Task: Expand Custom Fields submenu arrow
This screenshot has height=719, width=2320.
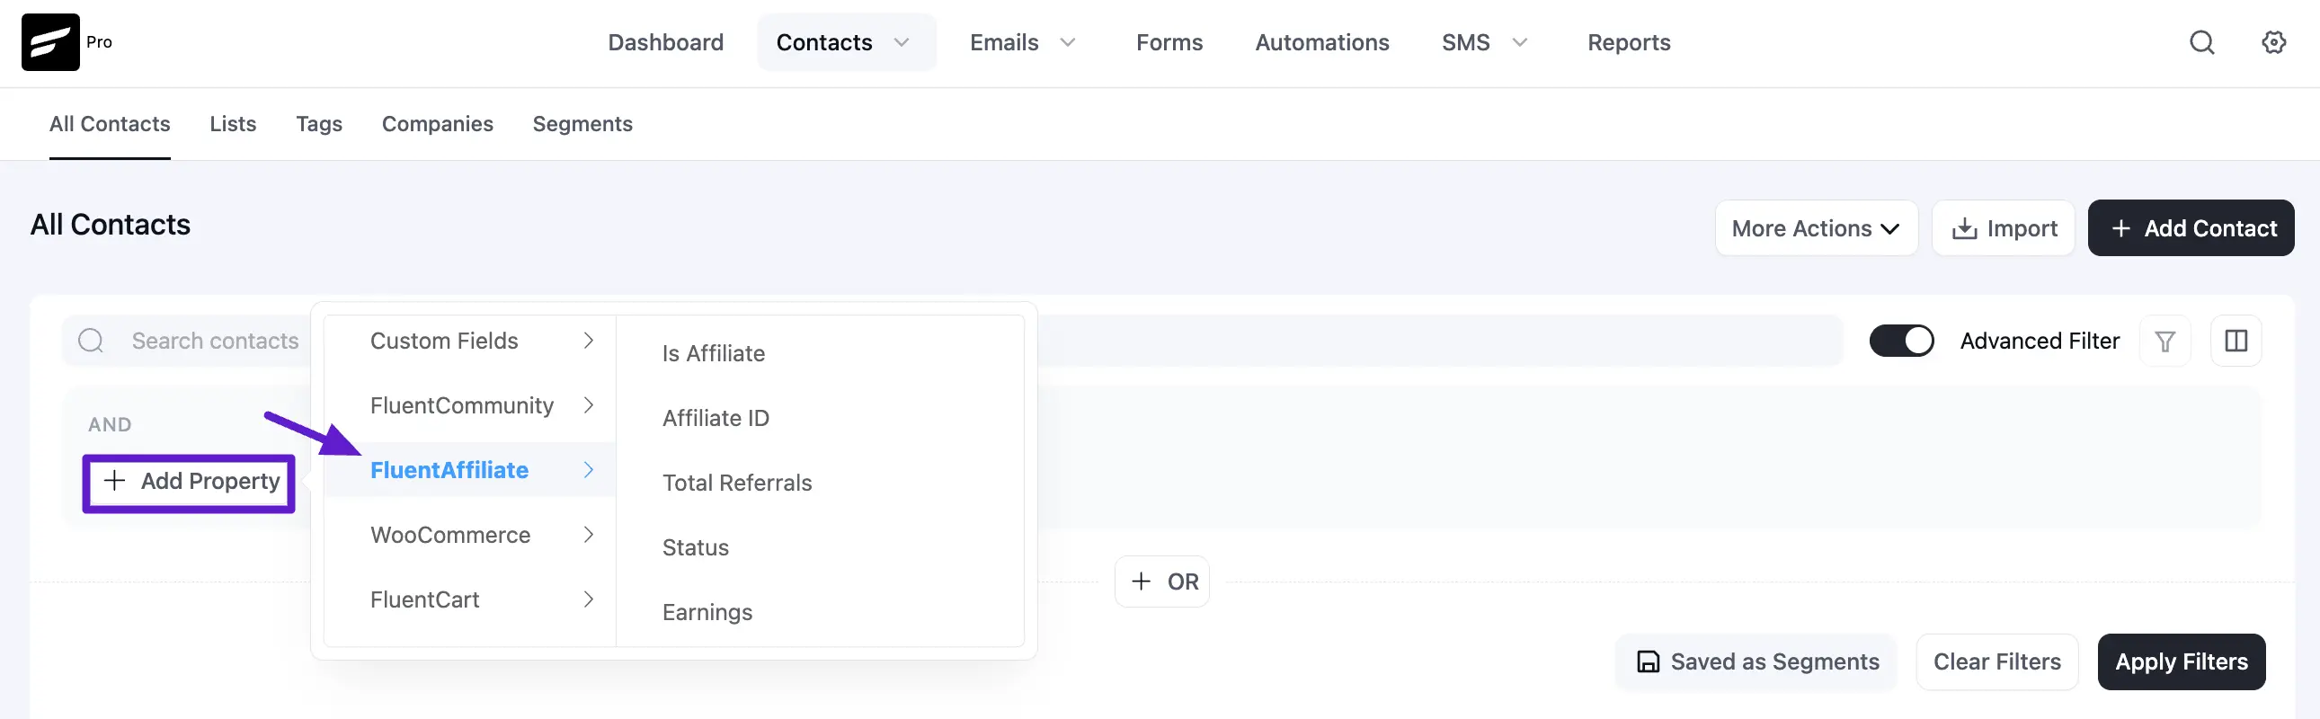Action: coord(588,341)
